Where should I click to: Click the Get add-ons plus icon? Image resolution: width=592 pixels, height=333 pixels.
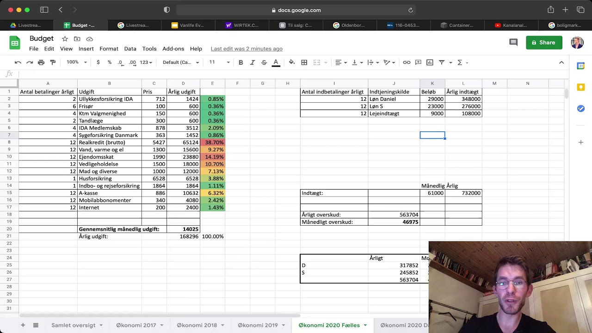point(581,142)
